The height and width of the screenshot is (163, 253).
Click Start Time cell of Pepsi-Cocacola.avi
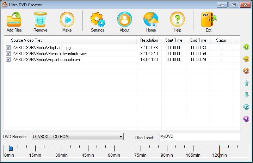174,60
